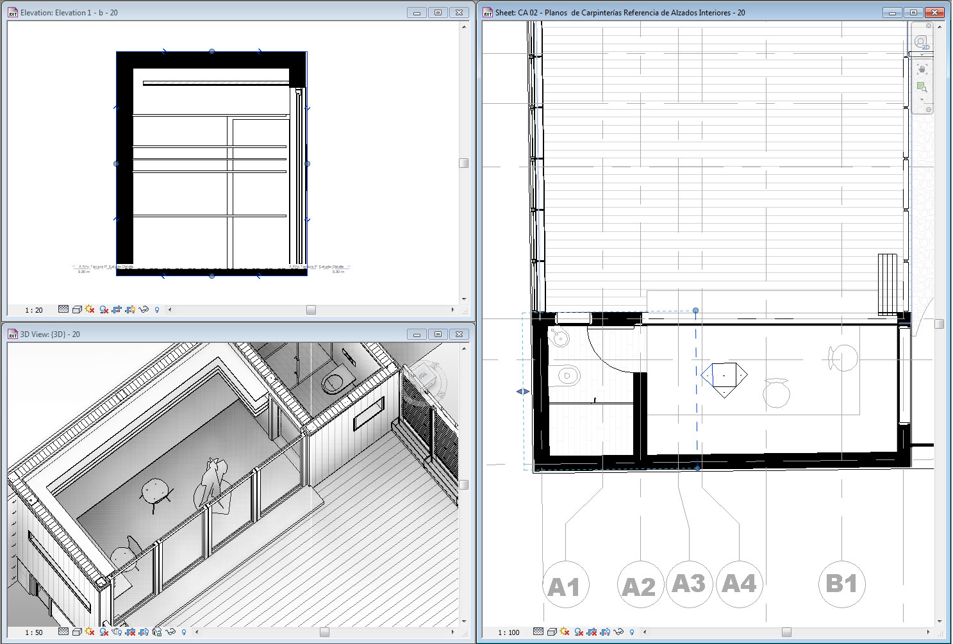The height and width of the screenshot is (644, 953).
Task: Toggle Shadows in the Elevation view
Action: [104, 310]
